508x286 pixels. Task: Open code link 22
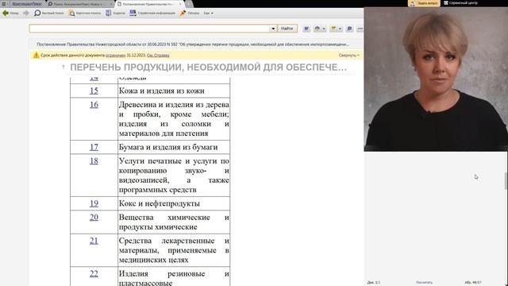click(94, 273)
